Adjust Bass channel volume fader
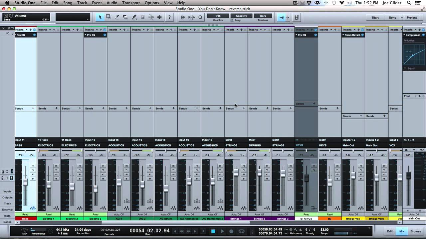The width and height of the screenshot is (426, 239). tap(25, 182)
